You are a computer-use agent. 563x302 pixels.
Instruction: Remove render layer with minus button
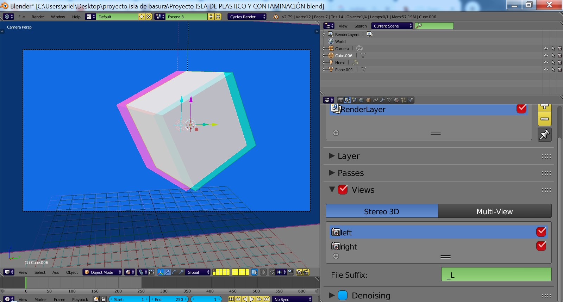click(545, 119)
